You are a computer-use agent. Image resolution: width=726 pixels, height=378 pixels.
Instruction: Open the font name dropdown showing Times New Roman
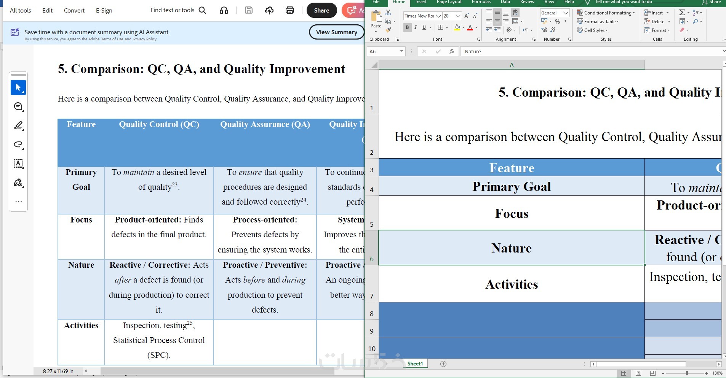(x=438, y=16)
